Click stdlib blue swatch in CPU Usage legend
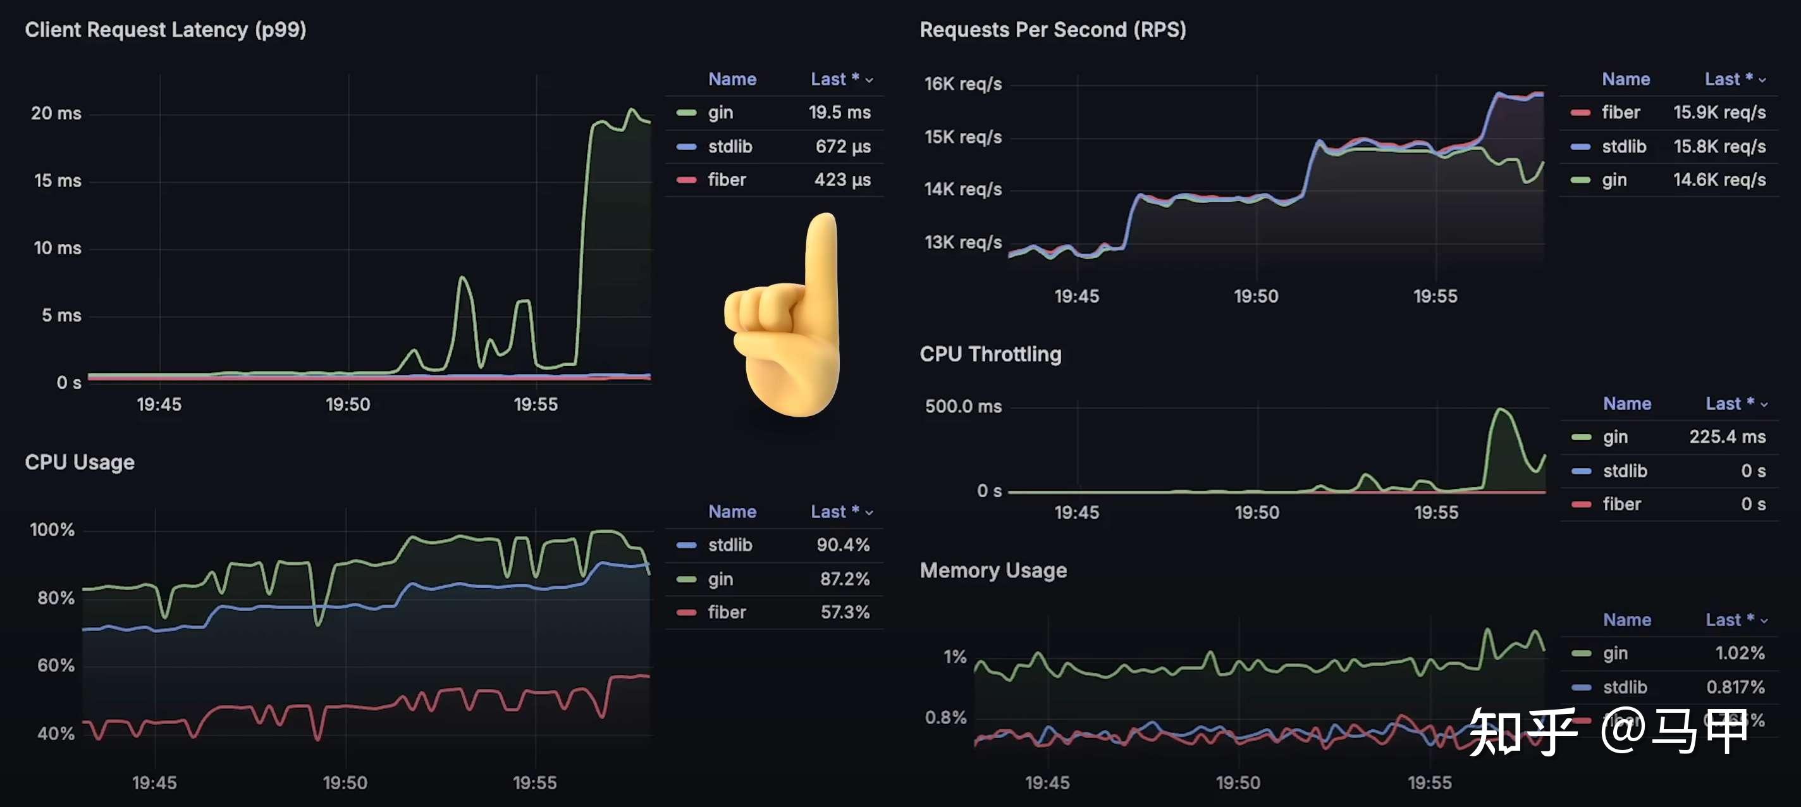1801x807 pixels. [686, 545]
